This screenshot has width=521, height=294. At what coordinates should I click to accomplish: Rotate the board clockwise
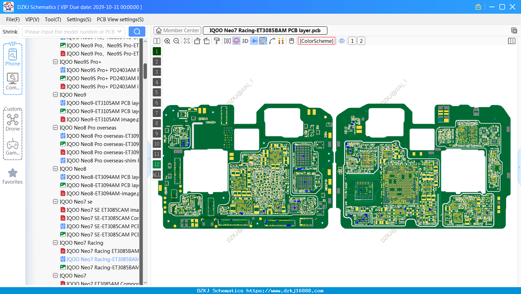(x=207, y=41)
